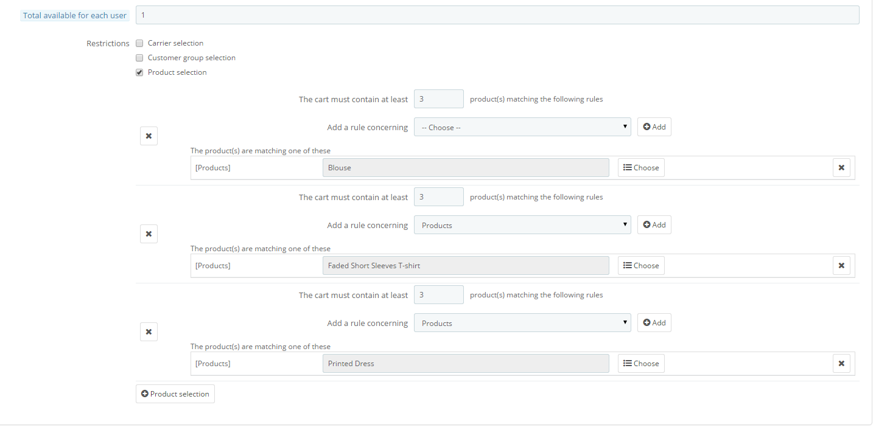Click Choose next to Faded Short Sleeves T-shirt

[x=641, y=266]
